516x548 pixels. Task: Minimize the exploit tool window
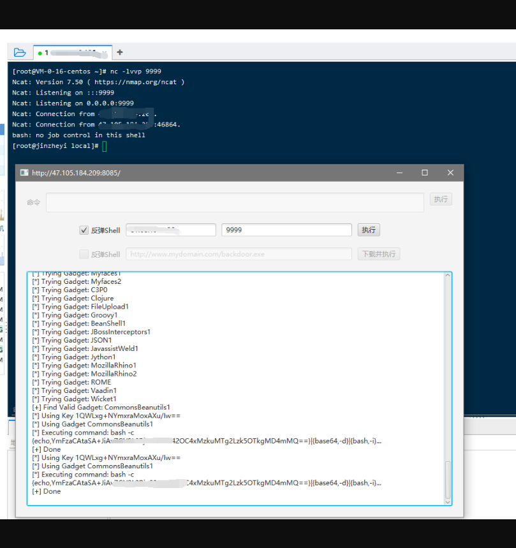399,173
